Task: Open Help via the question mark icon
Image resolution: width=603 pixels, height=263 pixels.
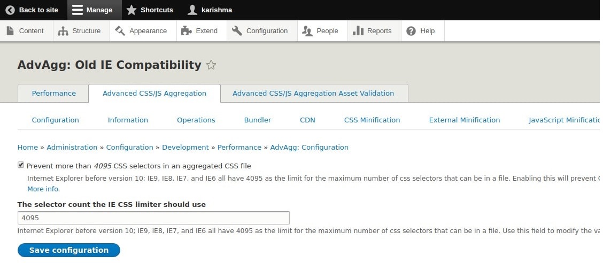Action: click(411, 31)
